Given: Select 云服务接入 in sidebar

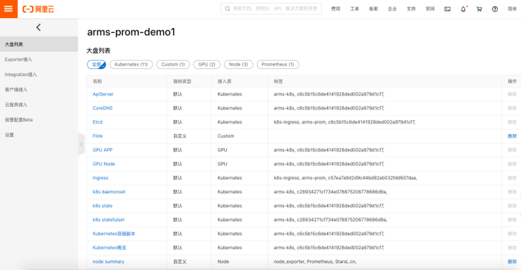Looking at the screenshot, I should coord(39,105).
